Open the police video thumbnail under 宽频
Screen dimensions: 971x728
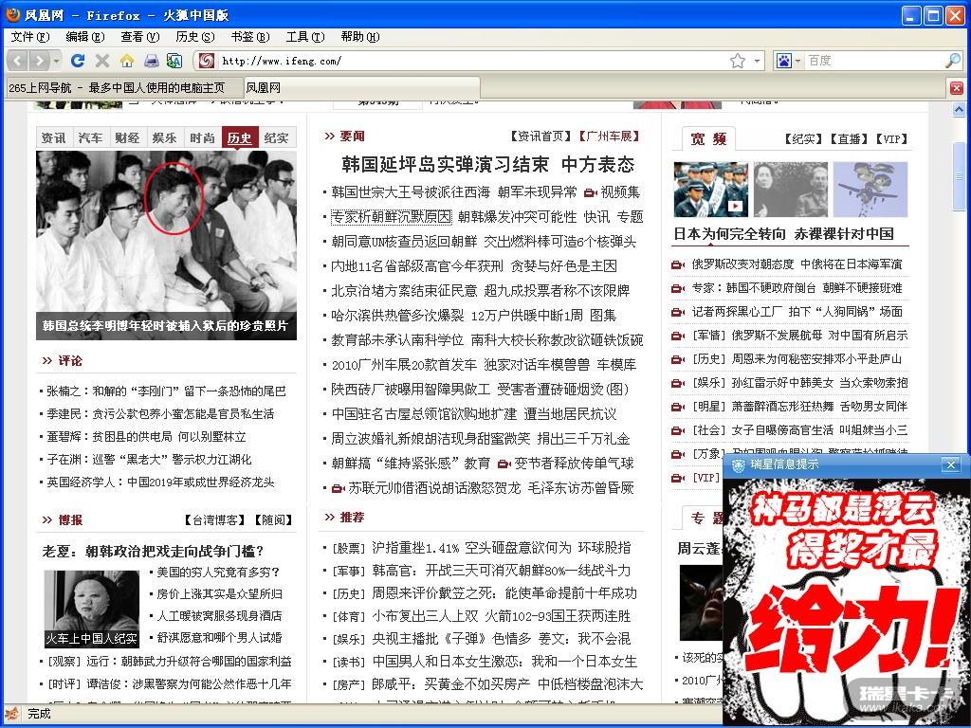pyautogui.click(x=710, y=189)
